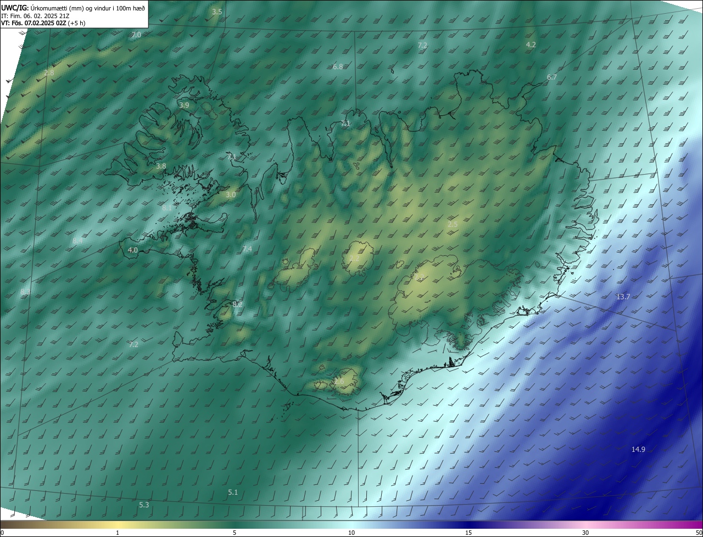
Task: Click the 50 tick on the color scale
Action: tap(699, 533)
